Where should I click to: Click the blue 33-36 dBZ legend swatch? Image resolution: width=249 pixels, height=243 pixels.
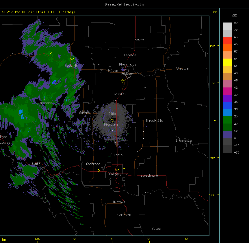[x=227, y=105]
